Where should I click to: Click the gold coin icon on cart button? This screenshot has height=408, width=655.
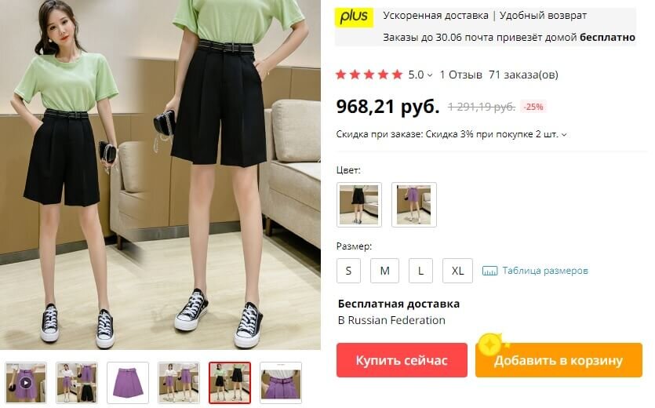pyautogui.click(x=490, y=344)
